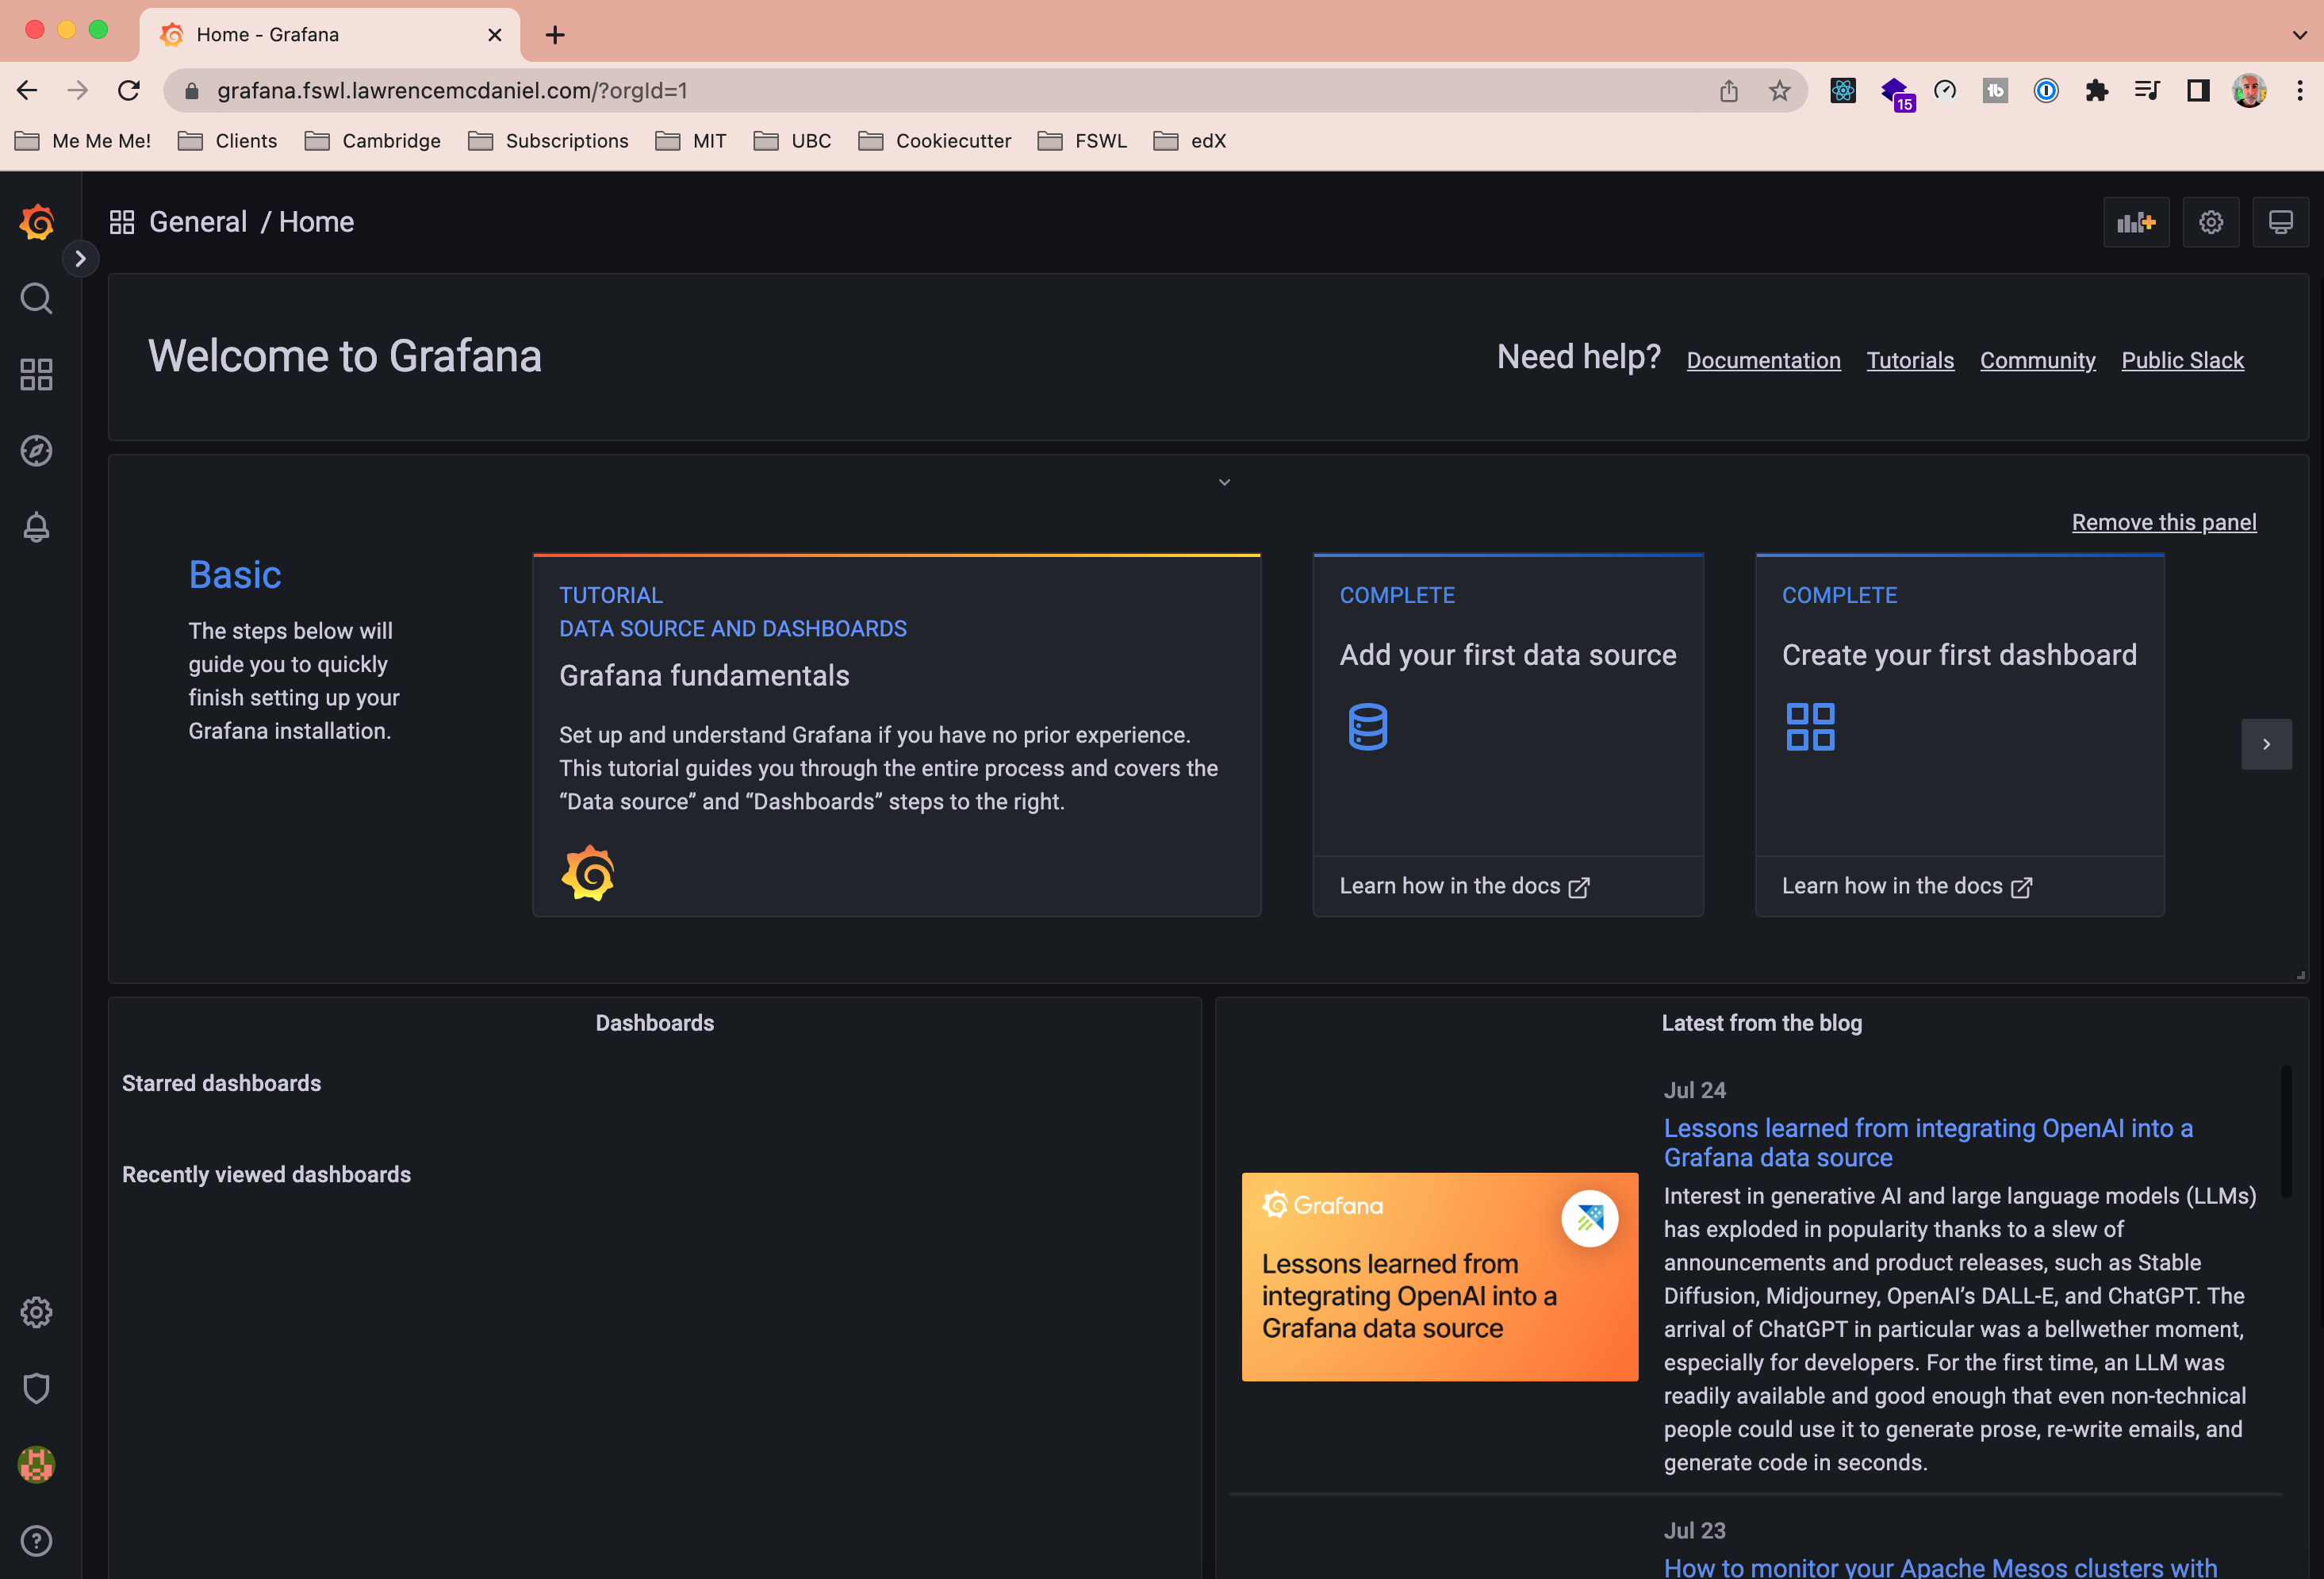Viewport: 2324px width, 1579px height.
Task: Click the dashboards grid icon beside General
Action: coord(122,222)
